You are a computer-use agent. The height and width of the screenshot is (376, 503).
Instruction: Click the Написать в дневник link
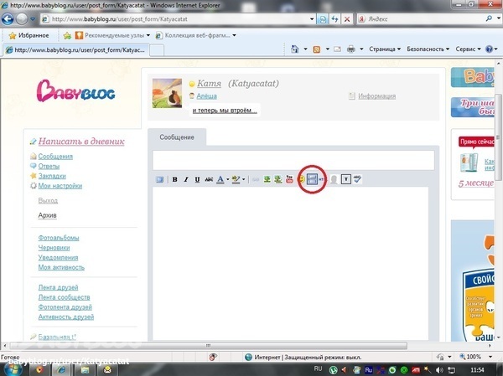point(80,142)
